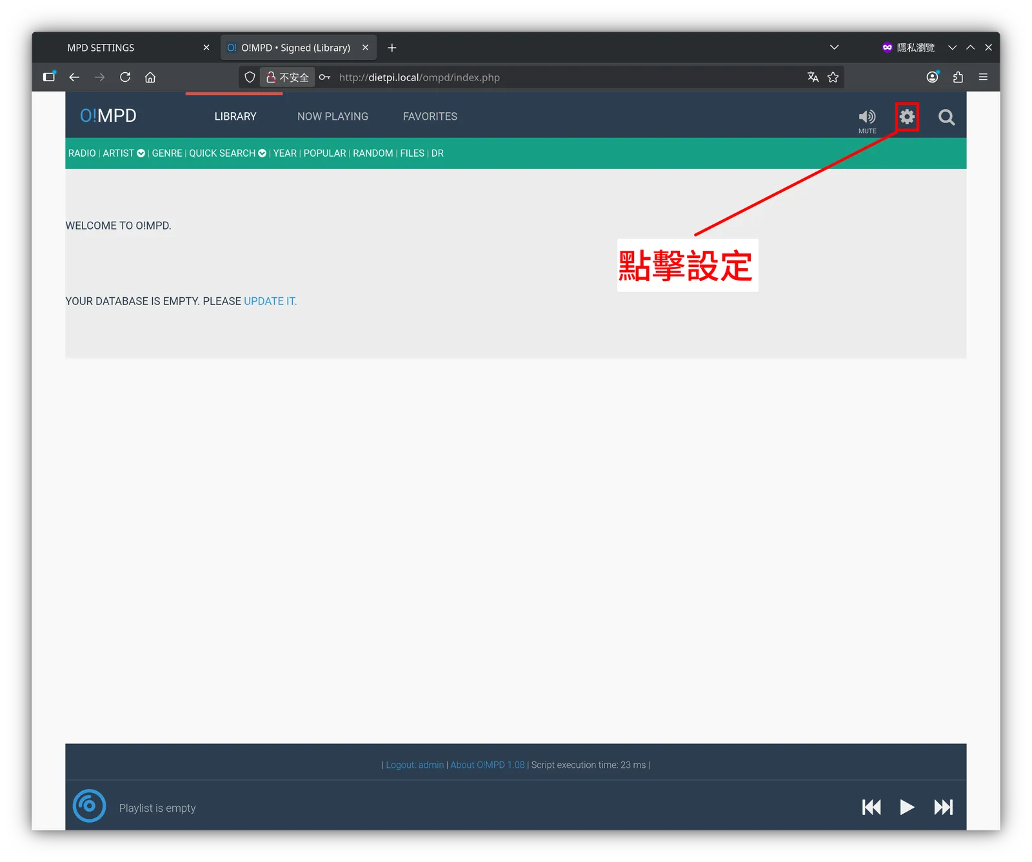Click Logout: admin link
Screen dimensions: 1032x862
415,765
